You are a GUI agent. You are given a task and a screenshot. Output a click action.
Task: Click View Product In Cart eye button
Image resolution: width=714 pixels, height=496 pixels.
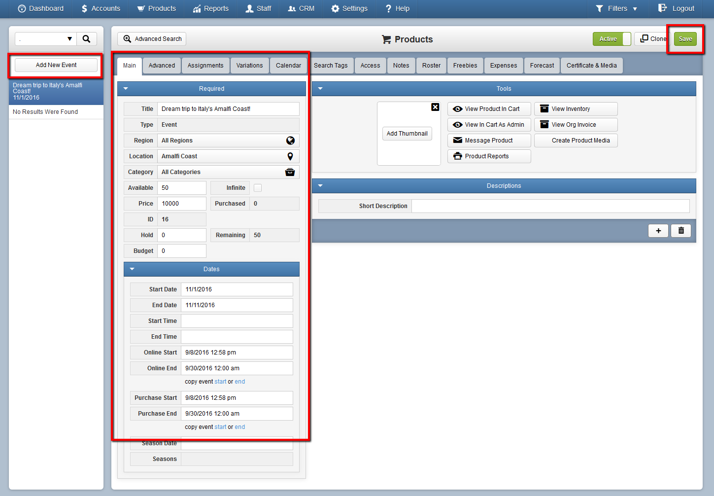(489, 109)
